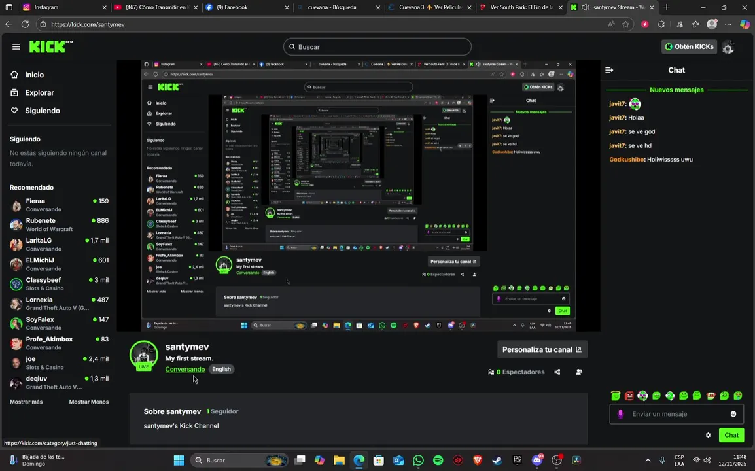The width and height of the screenshot is (755, 471).
Task: Click the user icon next to share
Action: point(579,372)
